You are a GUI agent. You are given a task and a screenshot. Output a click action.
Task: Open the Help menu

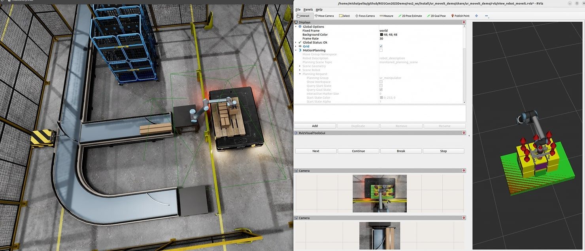click(x=319, y=9)
